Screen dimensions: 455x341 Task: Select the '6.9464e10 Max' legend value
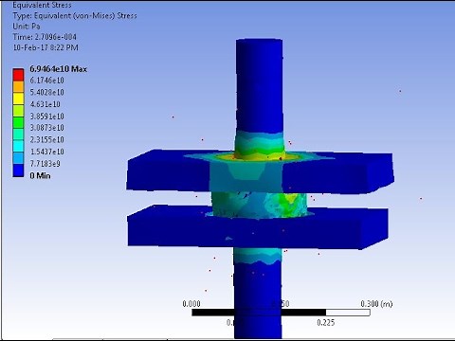(58, 69)
